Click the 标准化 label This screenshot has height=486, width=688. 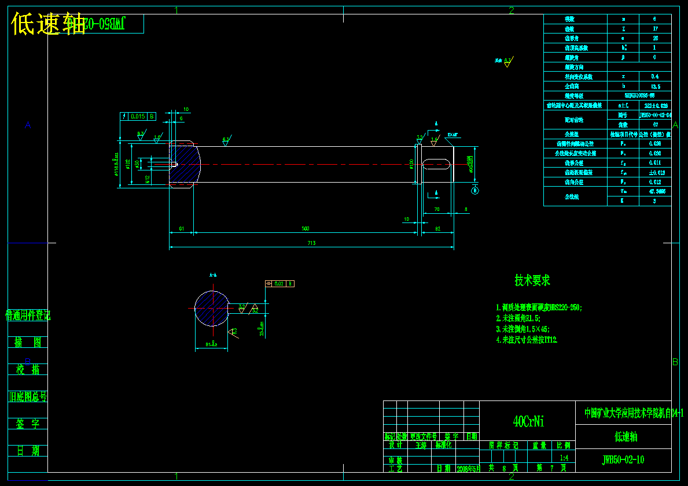pyautogui.click(x=444, y=445)
